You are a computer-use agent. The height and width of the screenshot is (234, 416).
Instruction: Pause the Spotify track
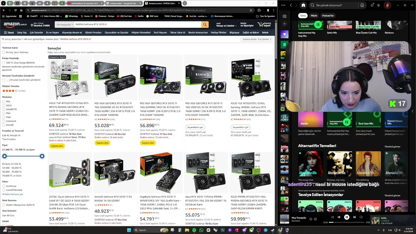[346, 217]
